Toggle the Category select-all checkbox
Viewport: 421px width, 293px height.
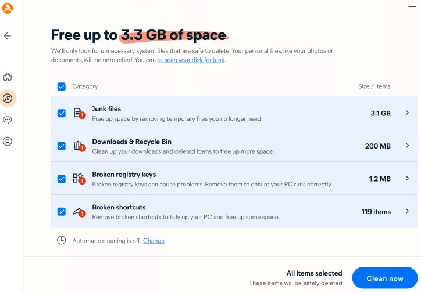(x=62, y=86)
